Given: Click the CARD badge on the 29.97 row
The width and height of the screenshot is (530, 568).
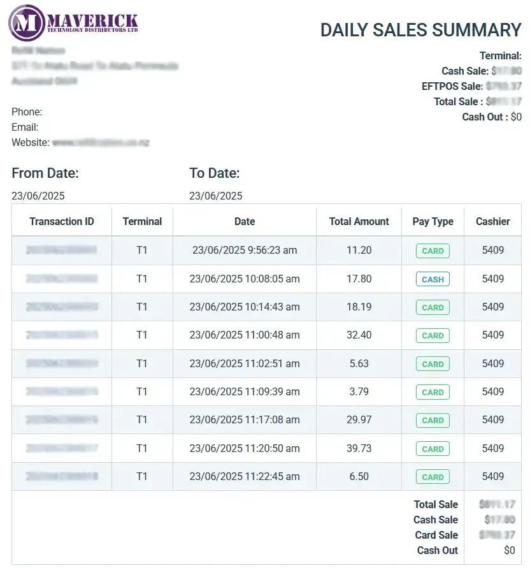Looking at the screenshot, I should tap(433, 420).
